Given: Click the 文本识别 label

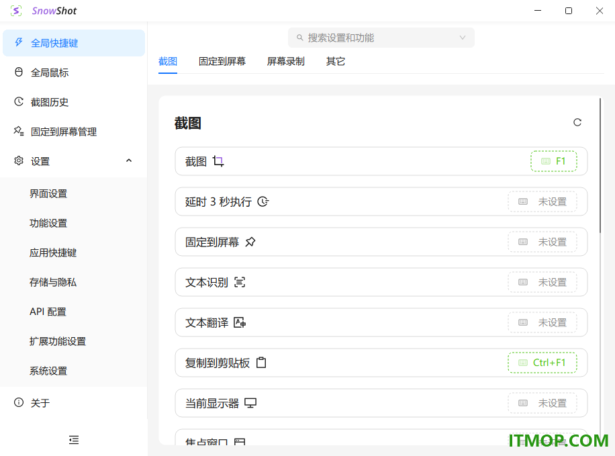Looking at the screenshot, I should [206, 282].
